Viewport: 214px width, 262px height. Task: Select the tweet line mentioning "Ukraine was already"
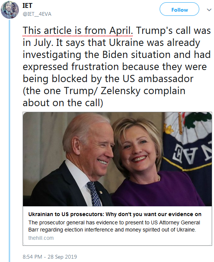click(111, 43)
